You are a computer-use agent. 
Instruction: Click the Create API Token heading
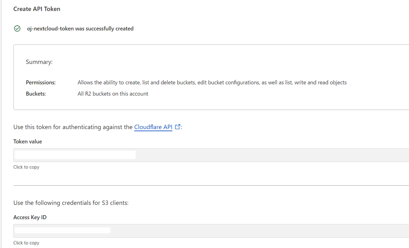click(37, 9)
